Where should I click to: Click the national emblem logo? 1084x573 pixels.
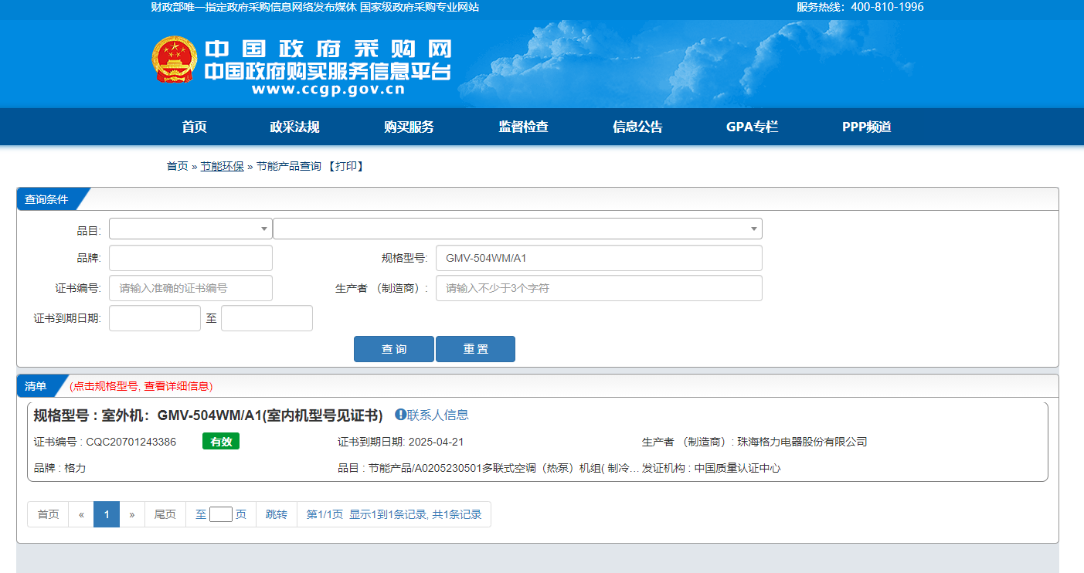175,59
